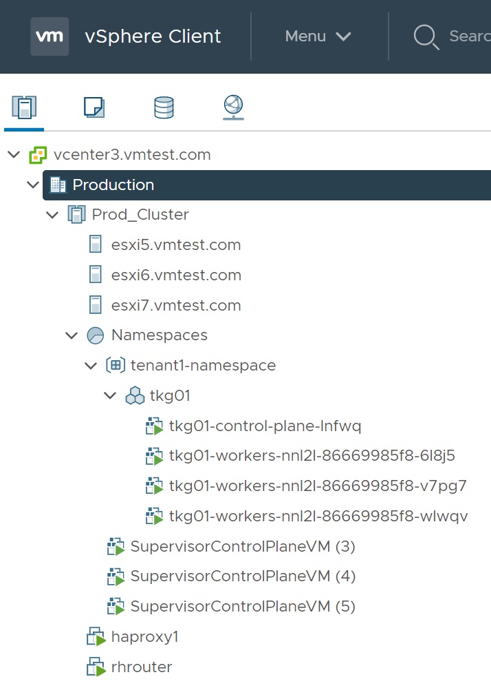The width and height of the screenshot is (491, 688).
Task: Click the VMware vm logo icon
Action: 50,37
